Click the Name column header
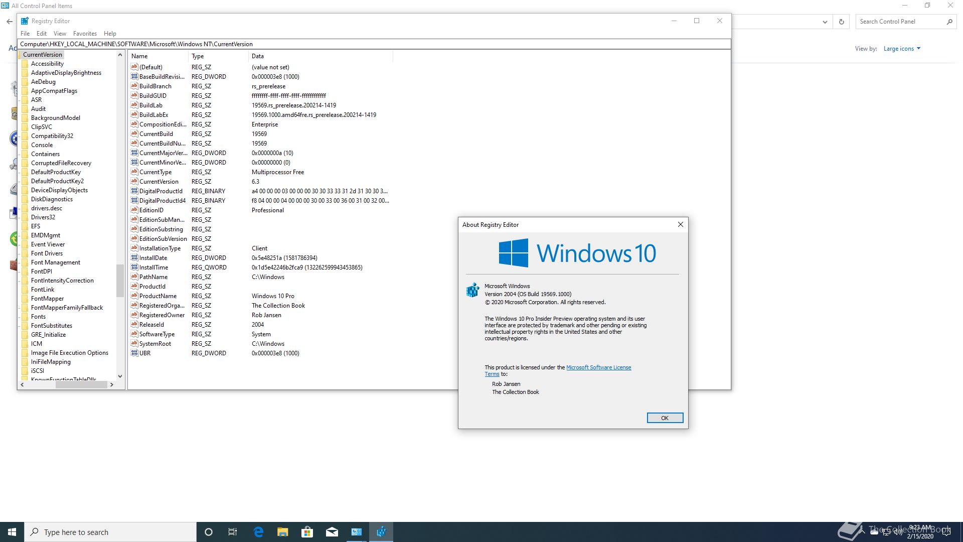This screenshot has height=542, width=963. 158,56
